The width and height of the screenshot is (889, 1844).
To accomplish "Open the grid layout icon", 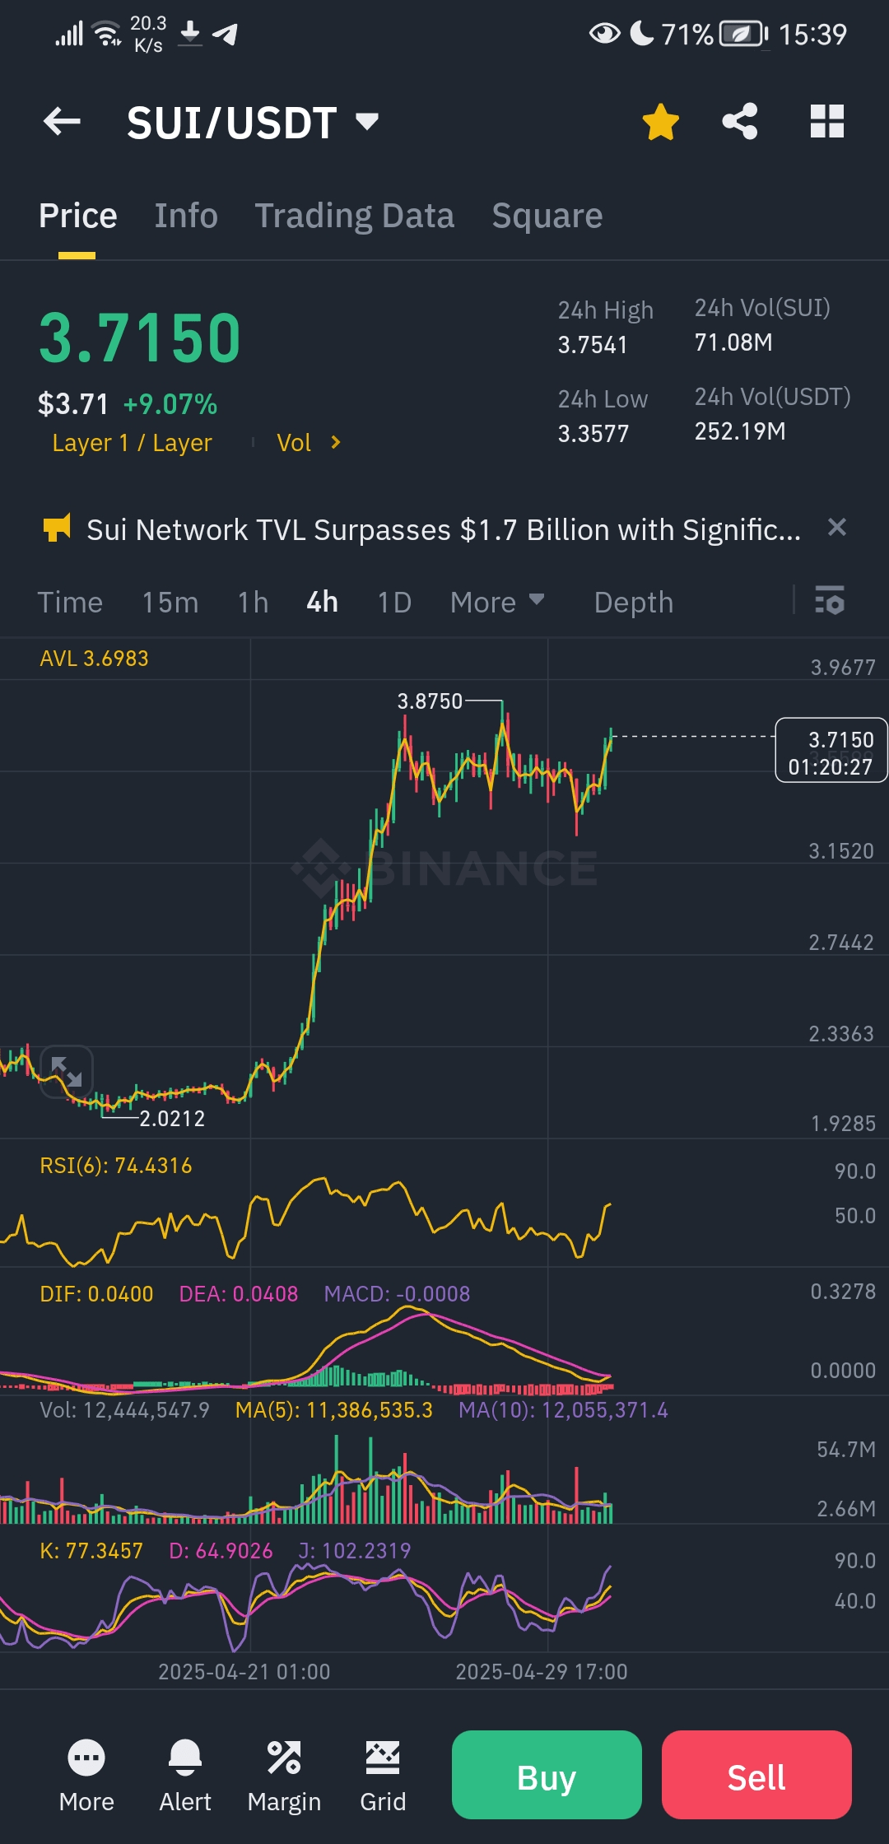I will 827,122.
